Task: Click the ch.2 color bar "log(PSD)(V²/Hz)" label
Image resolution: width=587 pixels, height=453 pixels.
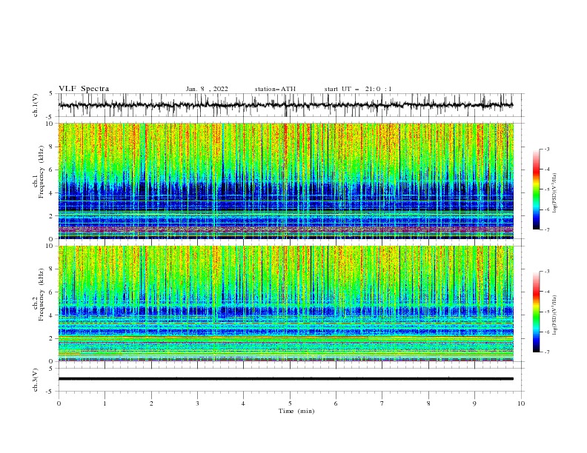Action: [555, 315]
